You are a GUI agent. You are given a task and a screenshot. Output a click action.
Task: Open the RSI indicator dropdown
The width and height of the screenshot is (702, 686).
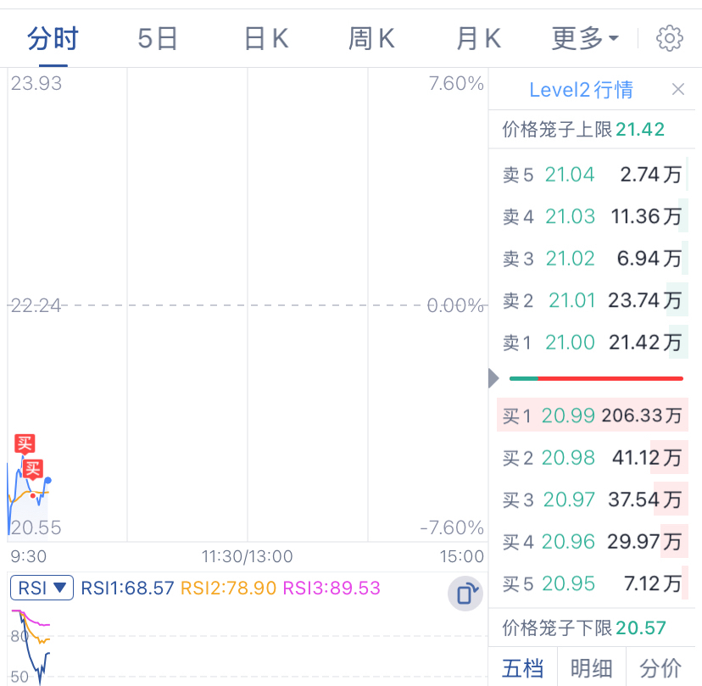click(x=42, y=588)
